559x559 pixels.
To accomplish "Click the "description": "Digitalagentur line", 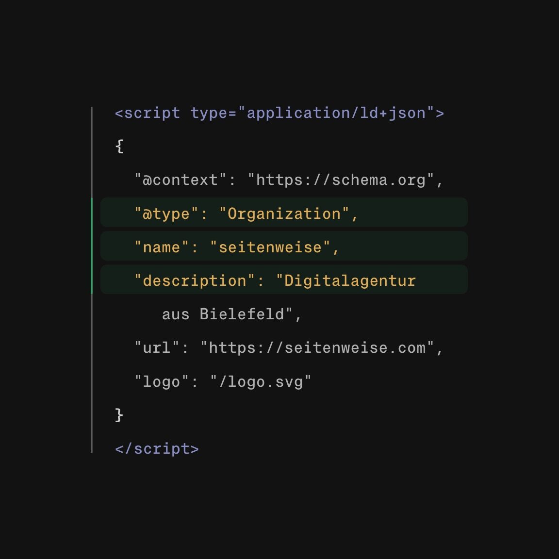I will point(284,279).
